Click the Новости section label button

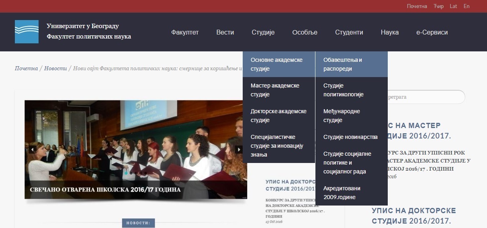138,223
